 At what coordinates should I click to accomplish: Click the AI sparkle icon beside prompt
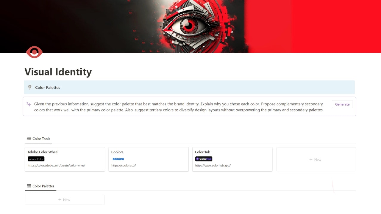click(x=29, y=104)
